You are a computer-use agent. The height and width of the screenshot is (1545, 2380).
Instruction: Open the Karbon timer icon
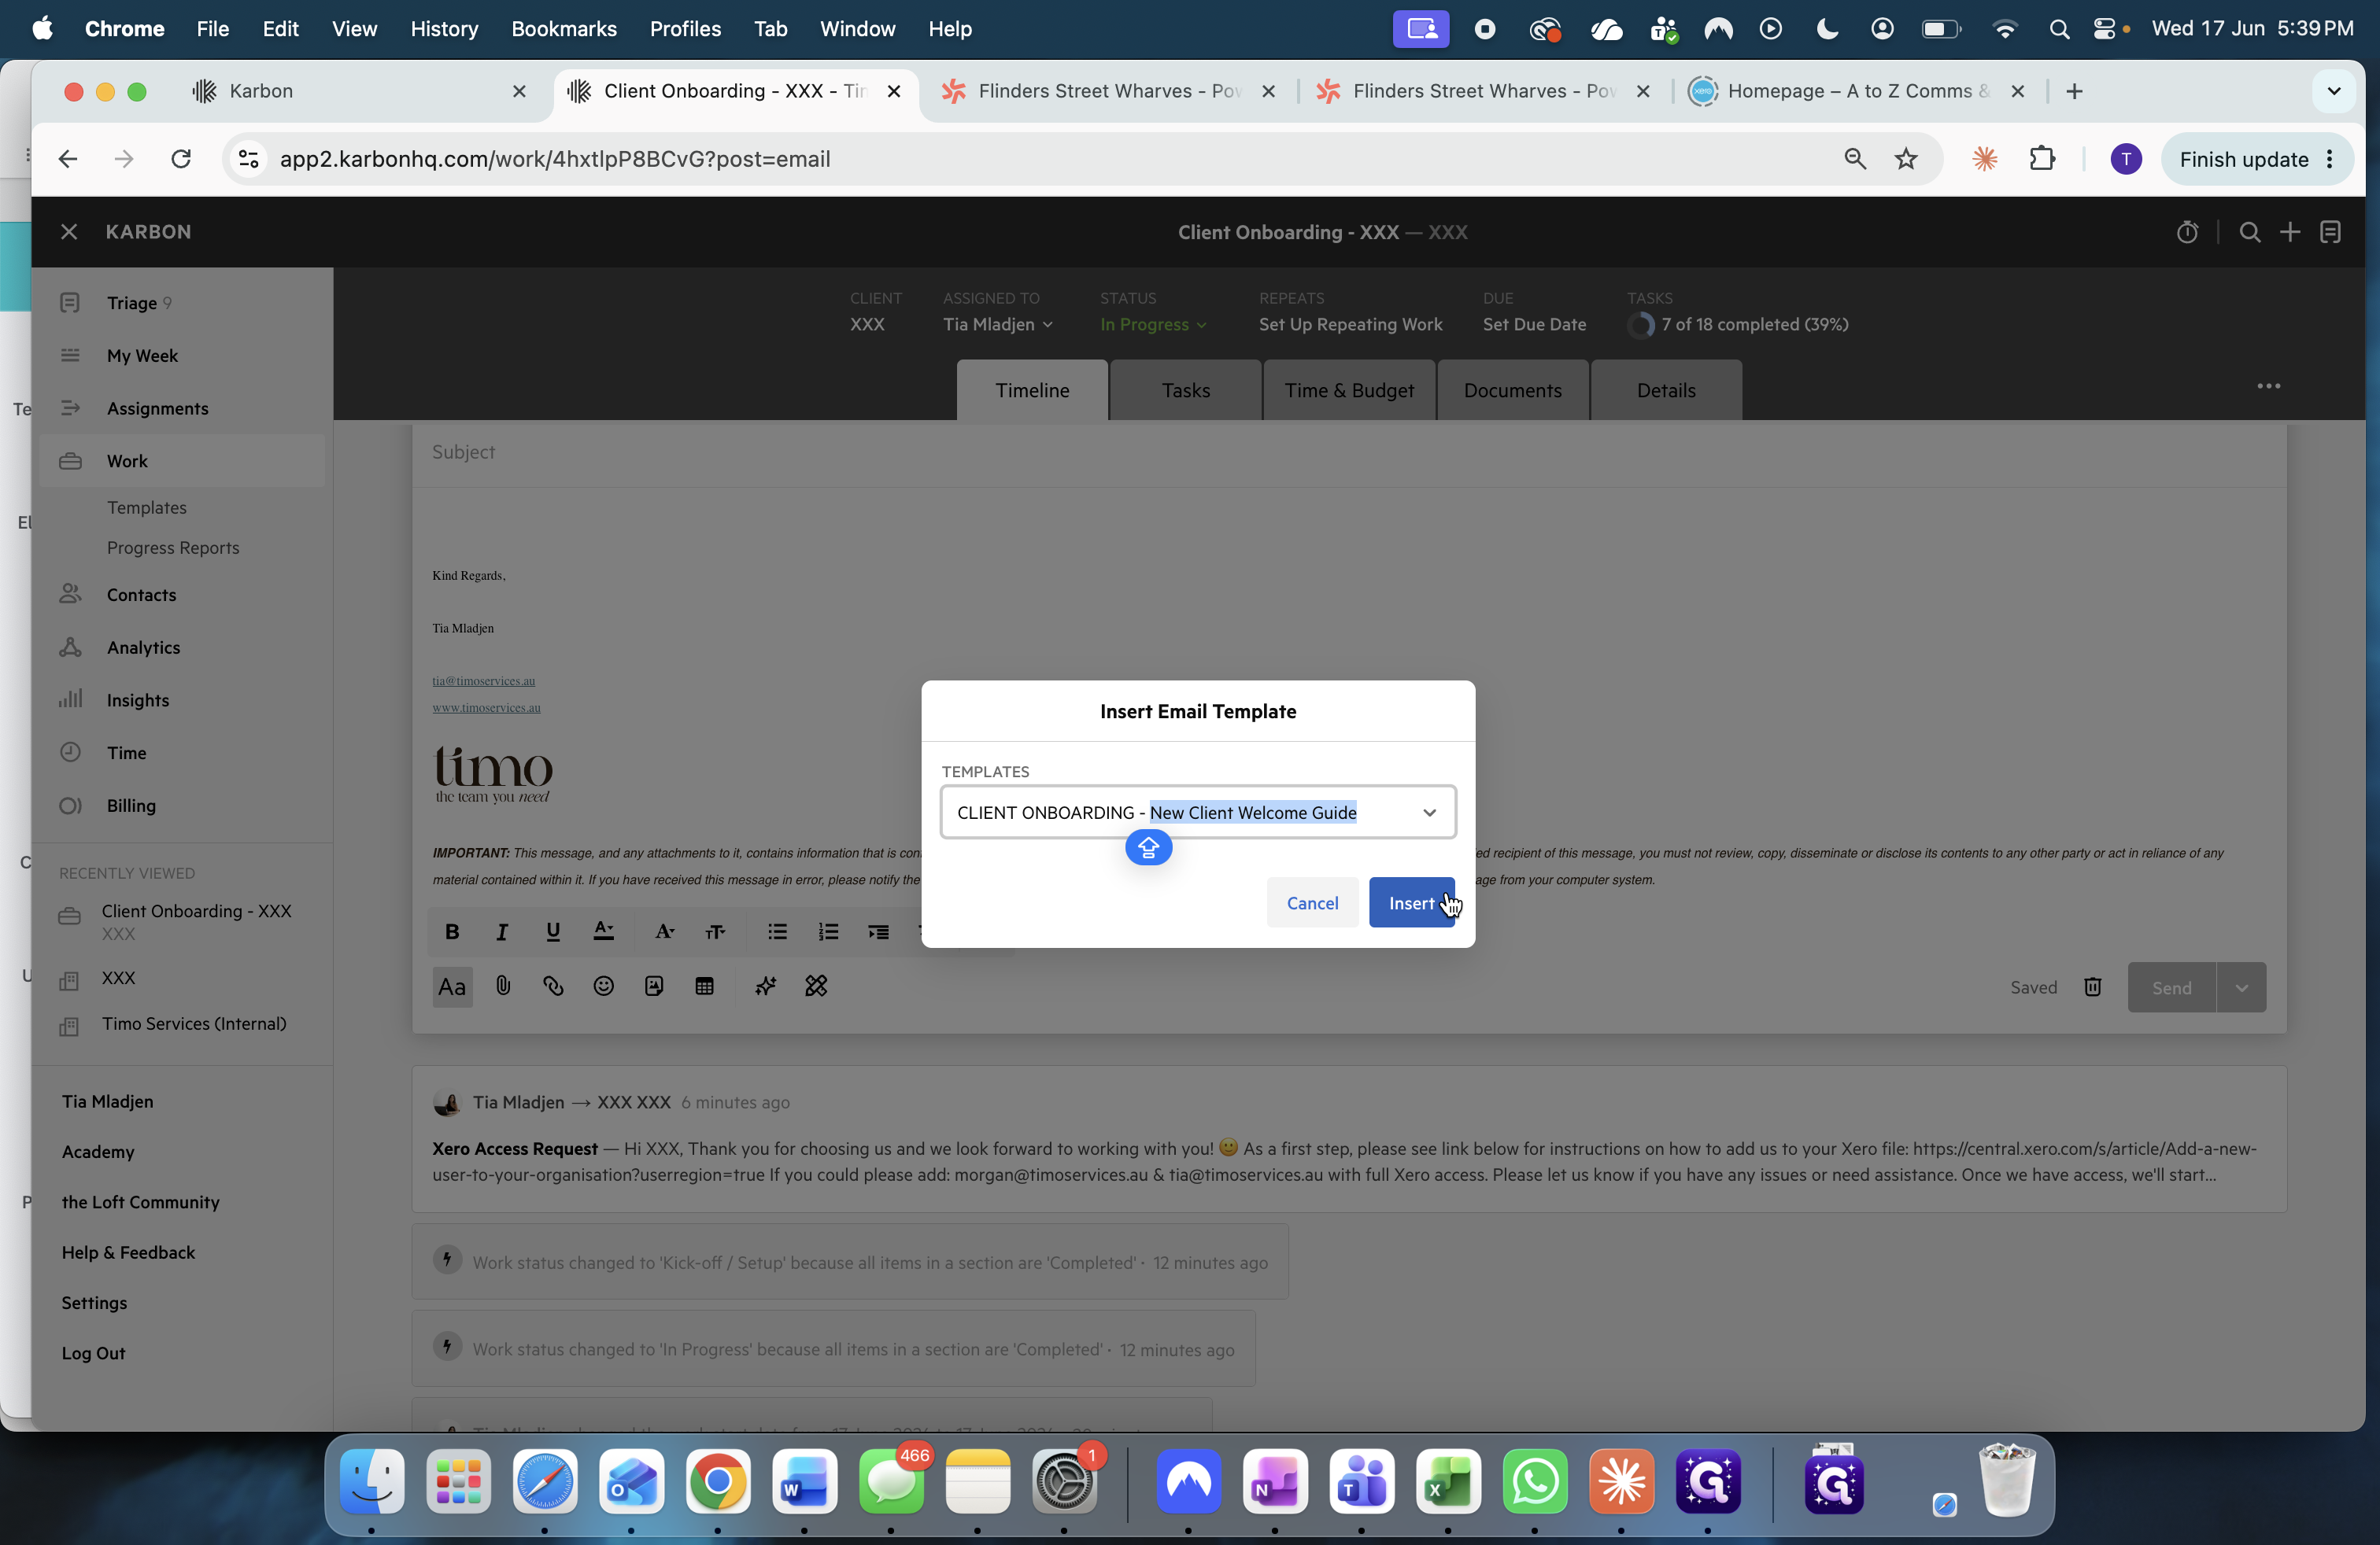[2187, 232]
